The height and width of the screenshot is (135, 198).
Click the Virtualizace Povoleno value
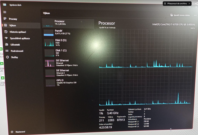147,119
